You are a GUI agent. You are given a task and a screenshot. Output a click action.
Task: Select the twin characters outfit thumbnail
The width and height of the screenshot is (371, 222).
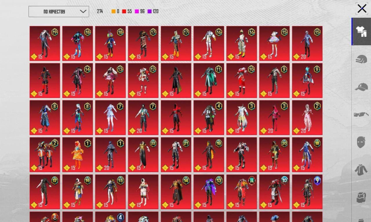45,154
